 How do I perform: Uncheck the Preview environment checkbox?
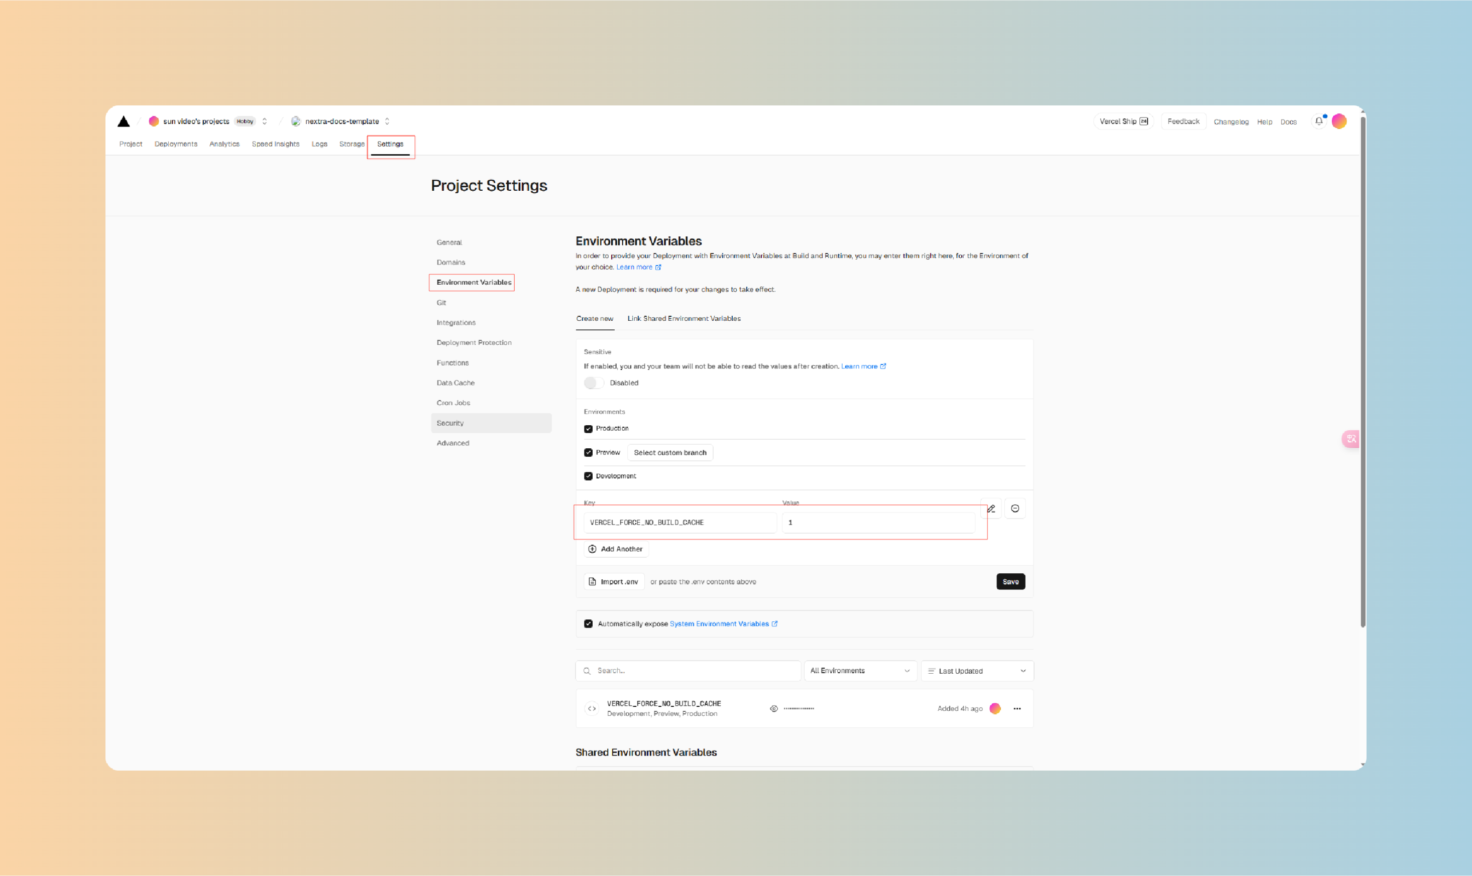(x=588, y=453)
